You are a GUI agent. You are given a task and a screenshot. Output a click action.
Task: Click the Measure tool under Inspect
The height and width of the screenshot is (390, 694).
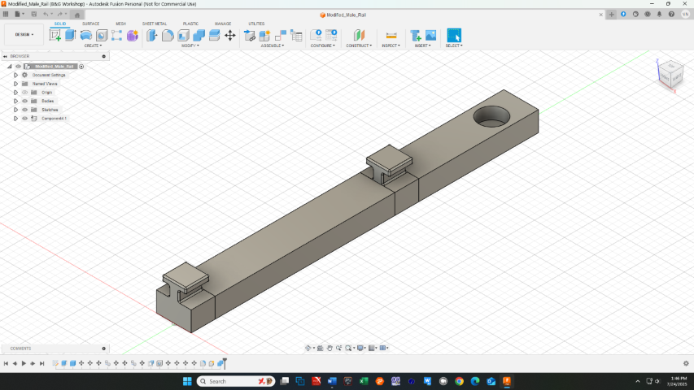[x=391, y=35]
